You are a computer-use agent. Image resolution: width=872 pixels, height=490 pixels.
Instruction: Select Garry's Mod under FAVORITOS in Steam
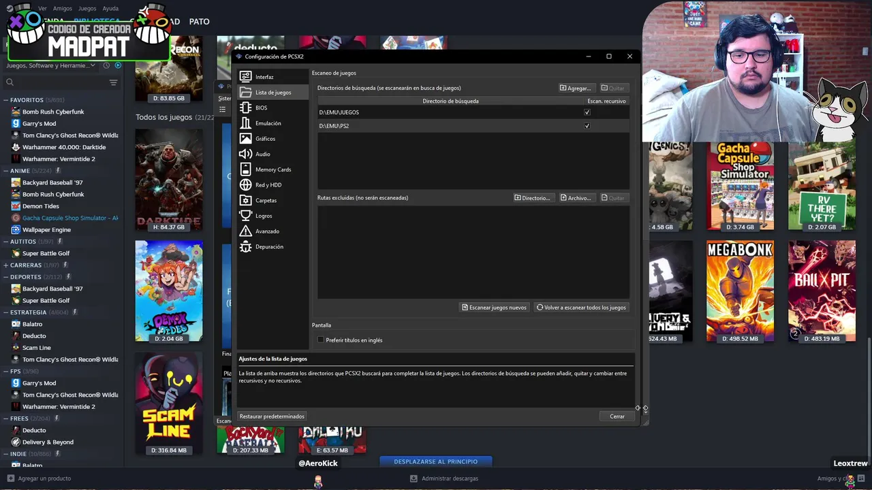click(39, 124)
